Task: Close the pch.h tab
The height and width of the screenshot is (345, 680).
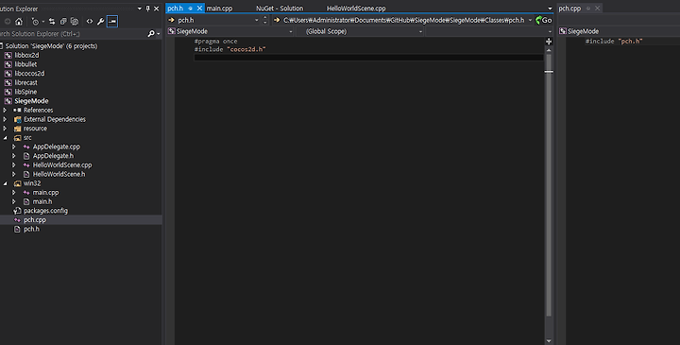Action: 199,9
